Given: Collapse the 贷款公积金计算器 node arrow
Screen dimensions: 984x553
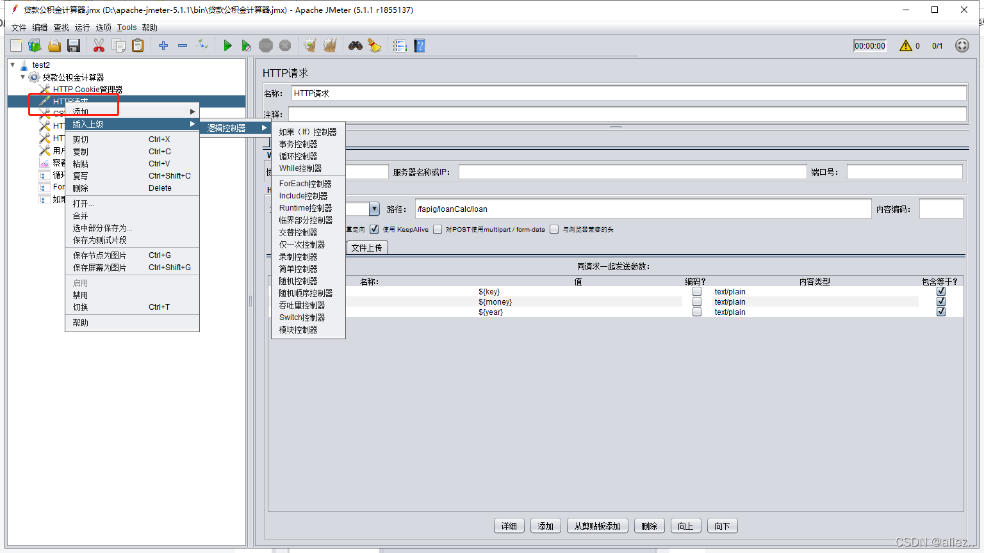Looking at the screenshot, I should coord(23,77).
